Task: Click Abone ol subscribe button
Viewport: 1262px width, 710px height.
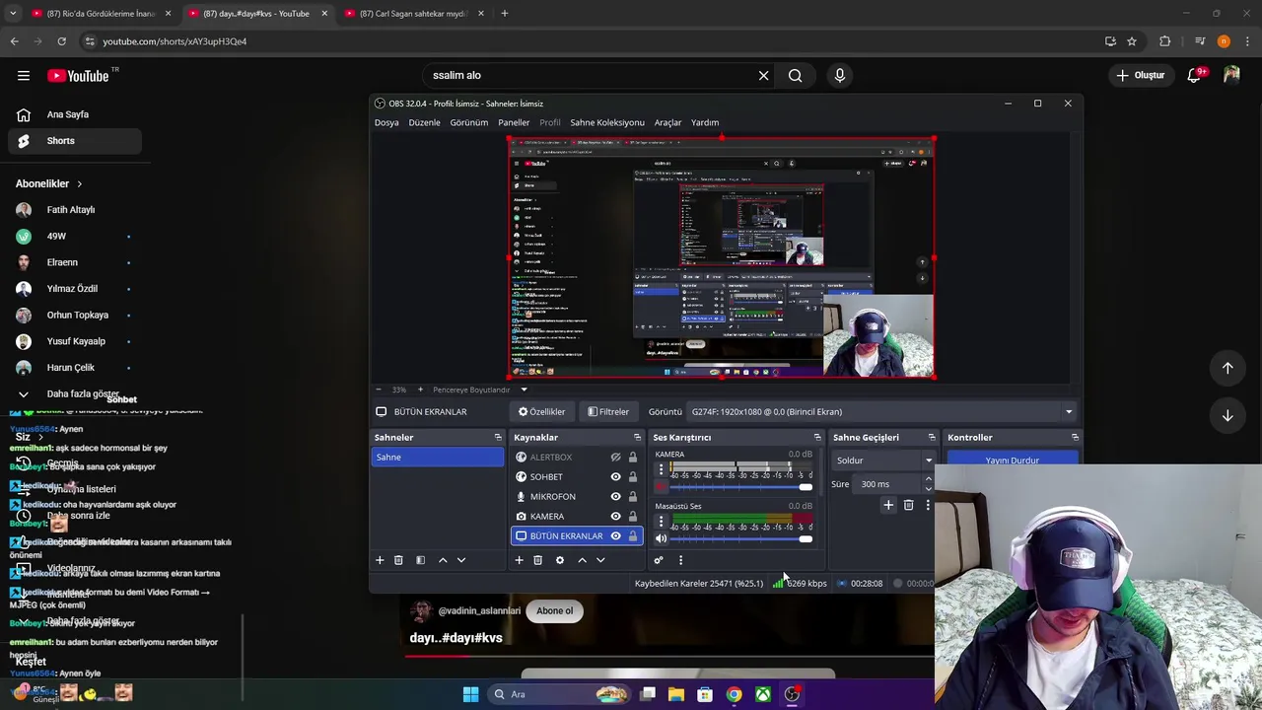Action: 554,610
